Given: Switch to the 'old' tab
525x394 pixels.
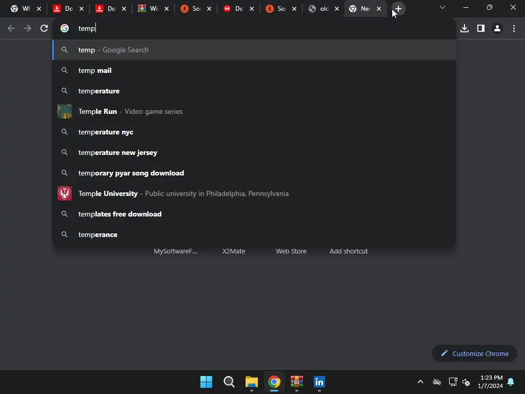Looking at the screenshot, I should [x=320, y=9].
